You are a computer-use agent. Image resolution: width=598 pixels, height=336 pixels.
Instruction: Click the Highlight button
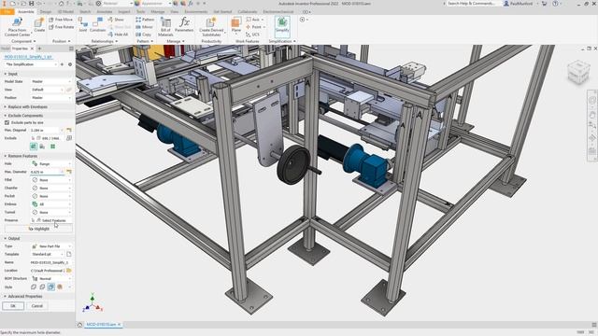click(38, 229)
